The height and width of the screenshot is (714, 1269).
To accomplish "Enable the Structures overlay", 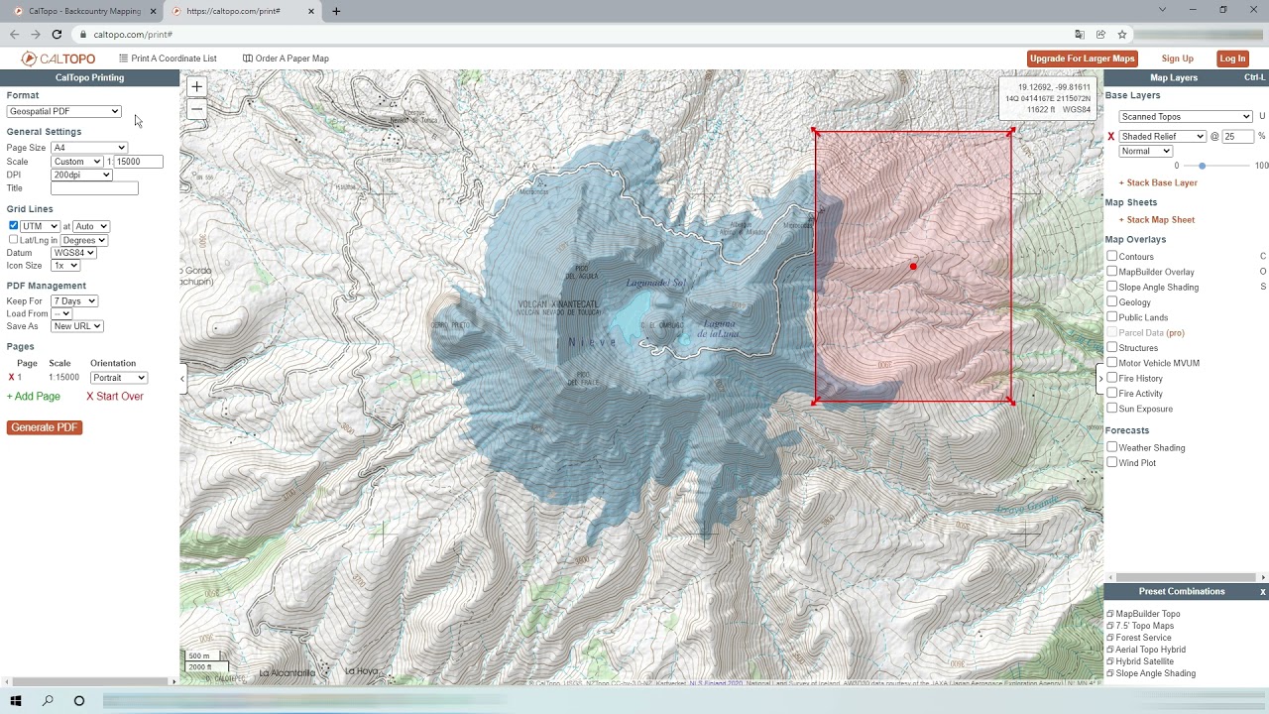I will coord(1112,348).
